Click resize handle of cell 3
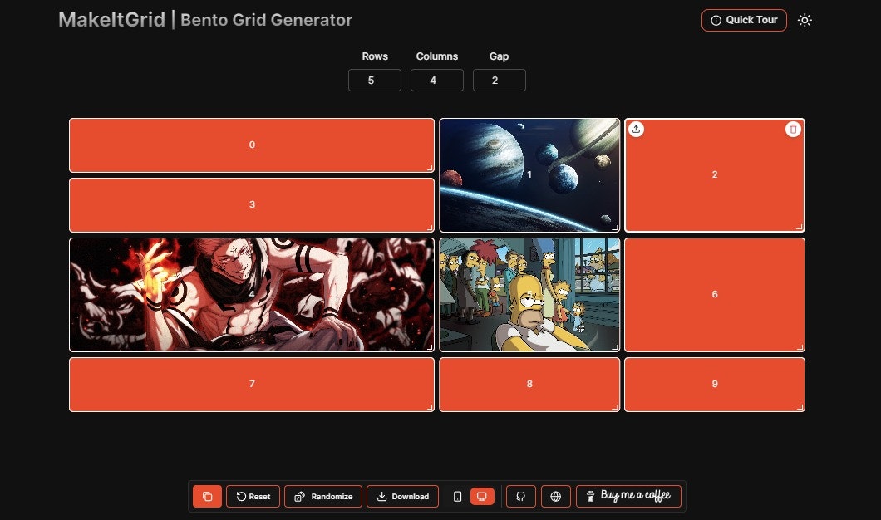The height and width of the screenshot is (520, 881). pos(430,228)
